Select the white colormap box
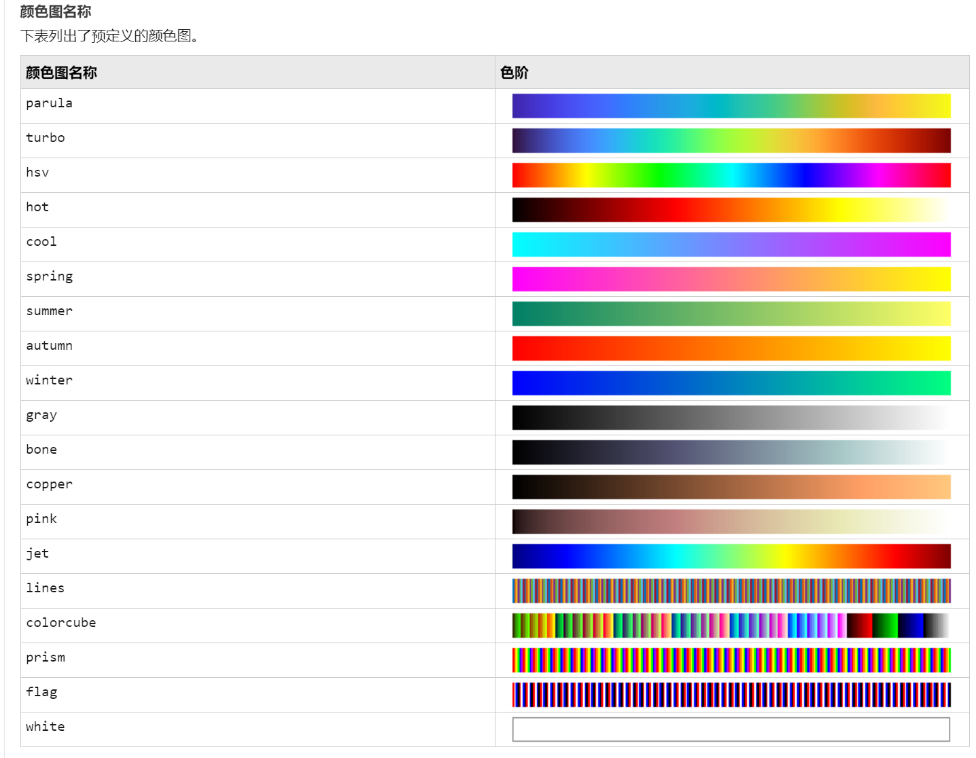The image size is (976, 758). tap(731, 729)
